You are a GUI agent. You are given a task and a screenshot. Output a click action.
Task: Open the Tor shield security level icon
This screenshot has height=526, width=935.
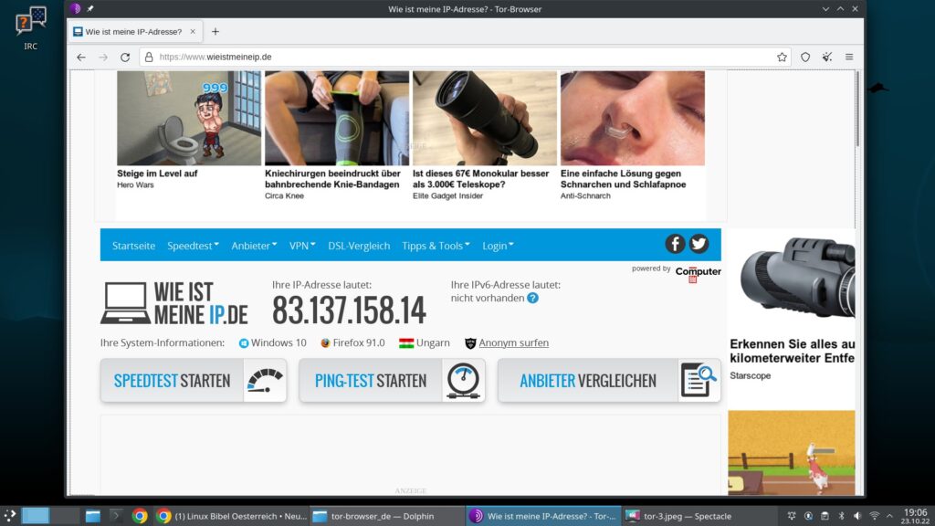coord(805,58)
